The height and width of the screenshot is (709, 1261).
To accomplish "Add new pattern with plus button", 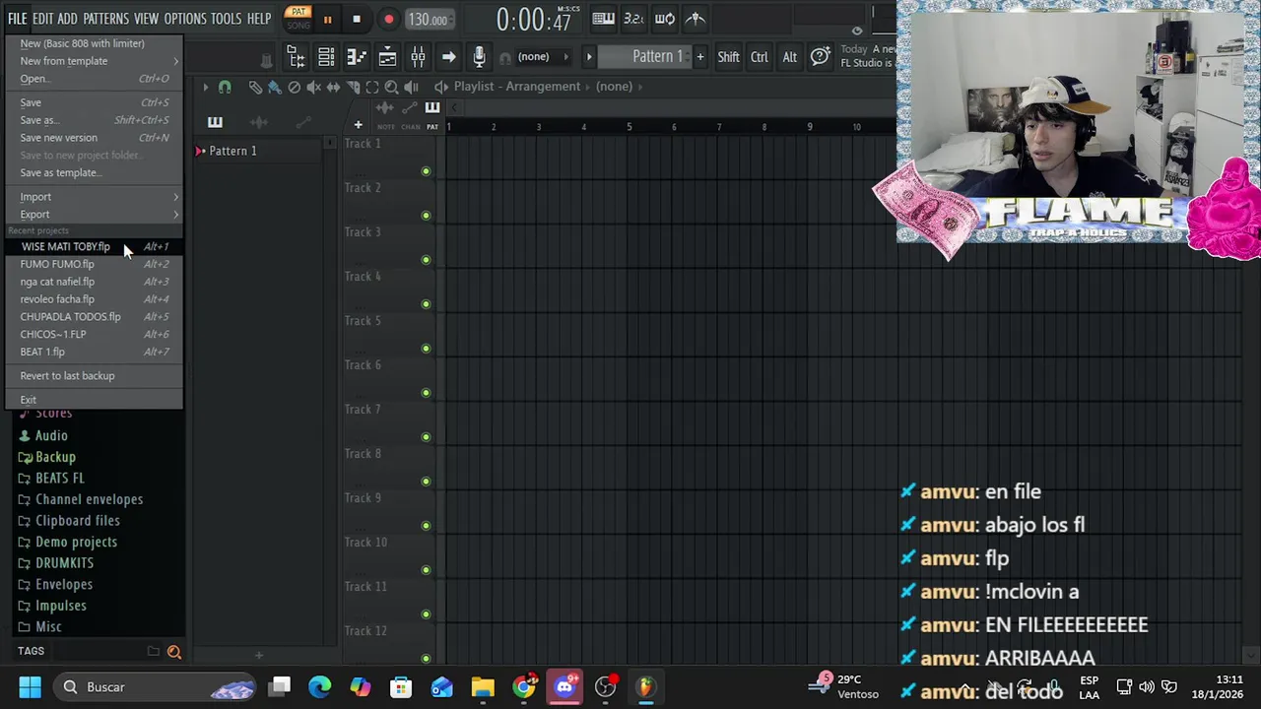I will pos(700,57).
